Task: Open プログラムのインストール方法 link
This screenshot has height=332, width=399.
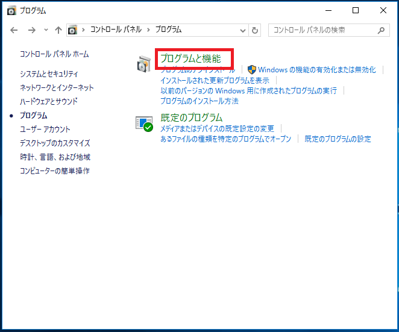Action: [x=199, y=101]
